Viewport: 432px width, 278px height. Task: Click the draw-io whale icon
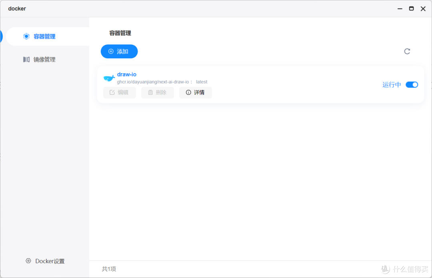(109, 78)
